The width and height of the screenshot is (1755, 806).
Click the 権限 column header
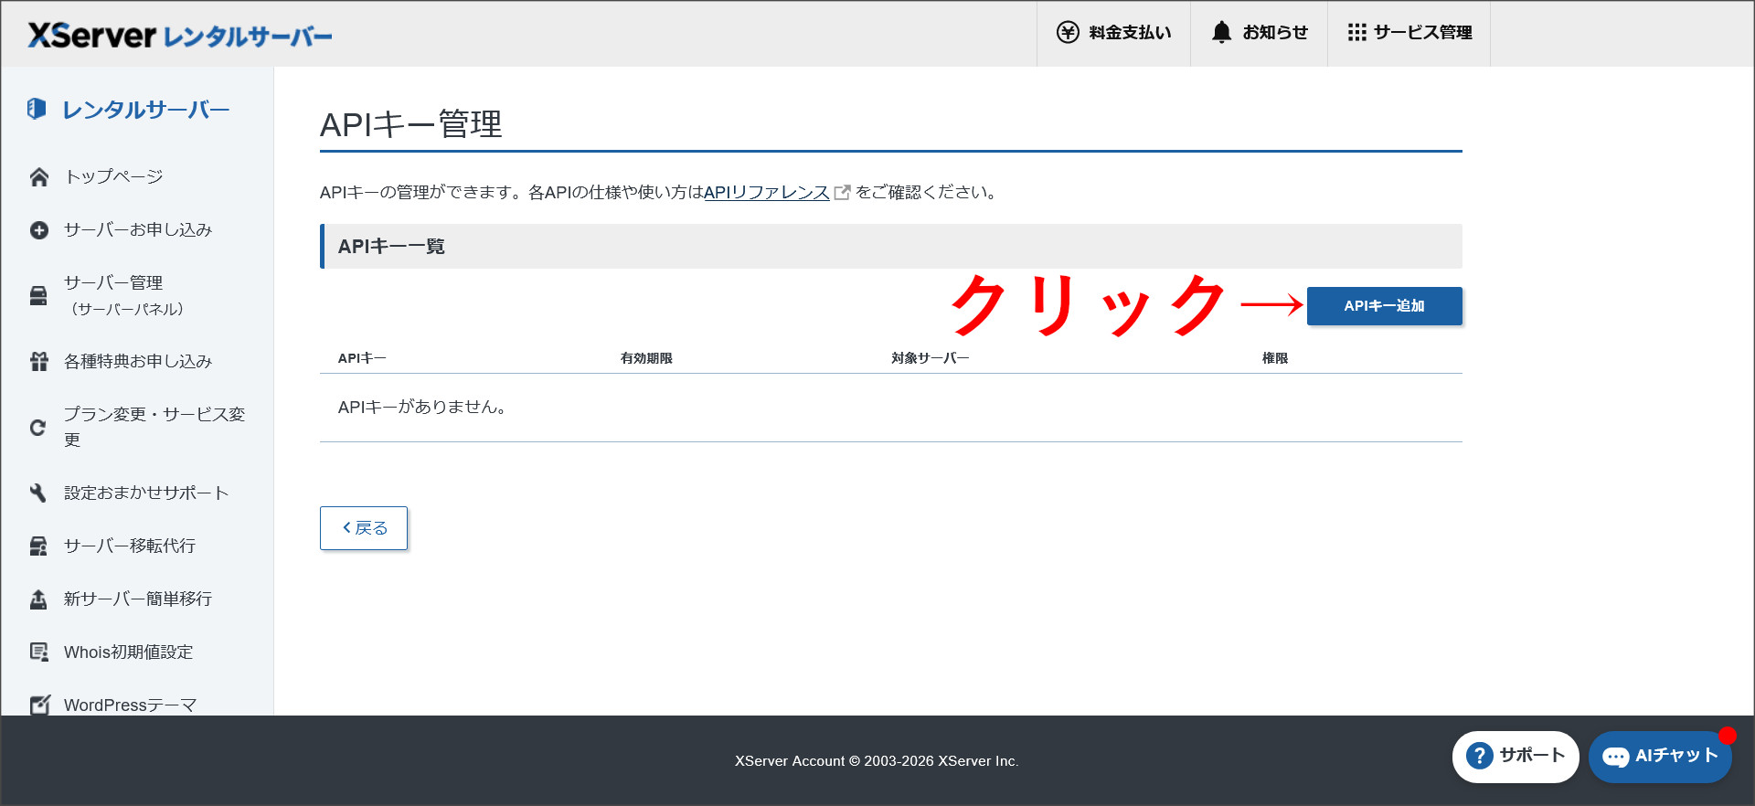tap(1275, 358)
